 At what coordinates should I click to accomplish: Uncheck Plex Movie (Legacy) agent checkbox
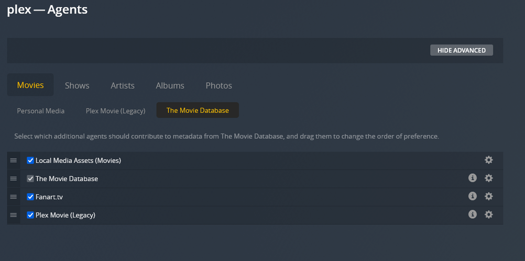30,215
